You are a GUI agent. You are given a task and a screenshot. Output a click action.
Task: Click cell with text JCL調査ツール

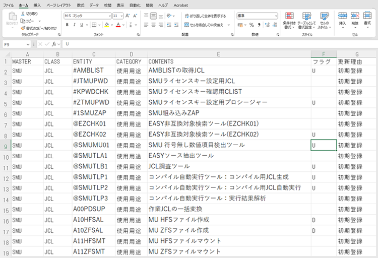pyautogui.click(x=229, y=167)
